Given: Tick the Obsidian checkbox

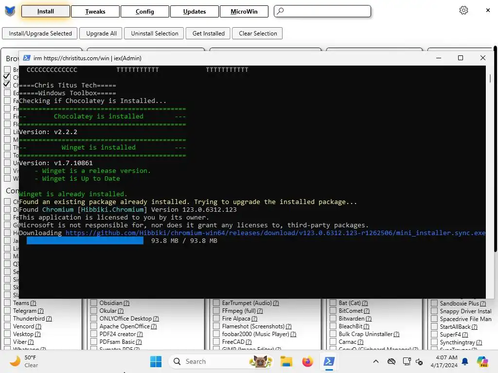Looking at the screenshot, I should (x=94, y=303).
